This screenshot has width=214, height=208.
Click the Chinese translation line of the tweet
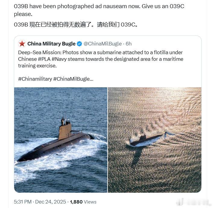tap(76, 25)
